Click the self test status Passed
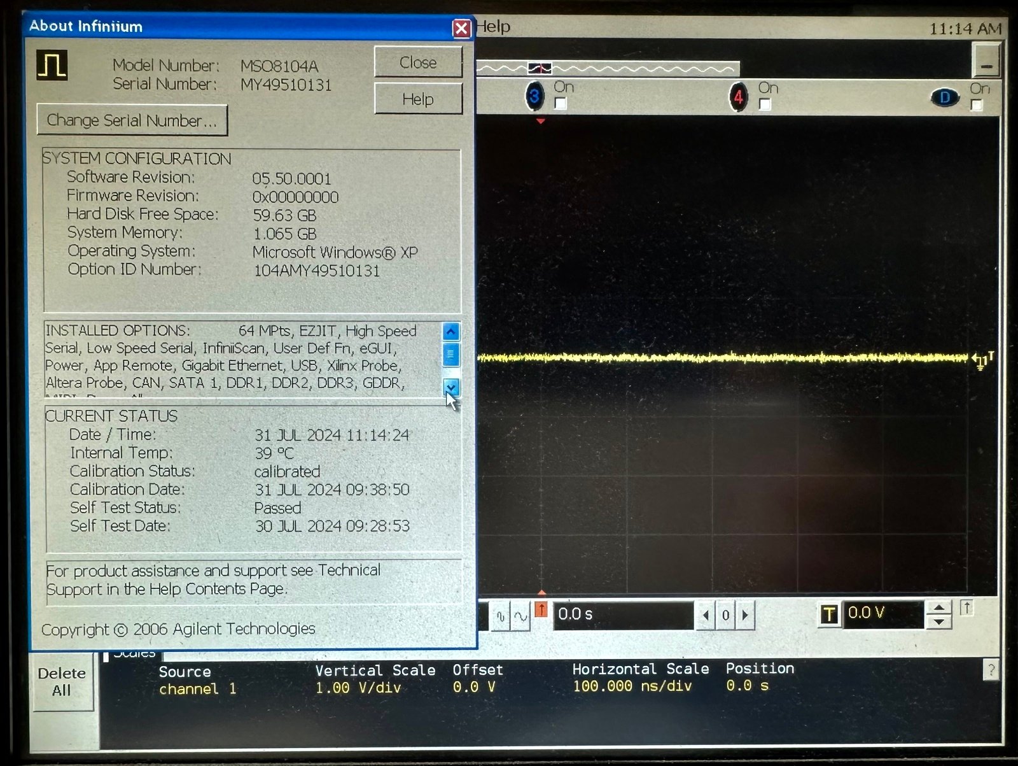 pos(277,508)
